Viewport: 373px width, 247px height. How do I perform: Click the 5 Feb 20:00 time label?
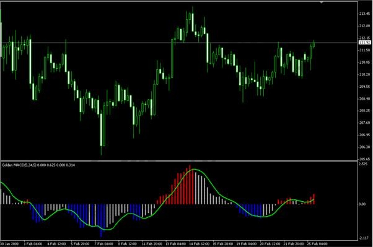tap(80, 244)
